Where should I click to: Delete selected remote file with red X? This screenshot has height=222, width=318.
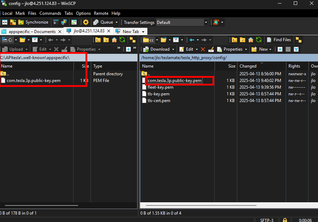pyautogui.click(x=203, y=49)
